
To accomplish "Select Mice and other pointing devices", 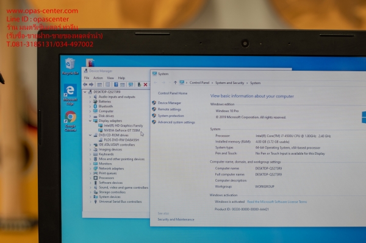I will (x=121, y=159).
